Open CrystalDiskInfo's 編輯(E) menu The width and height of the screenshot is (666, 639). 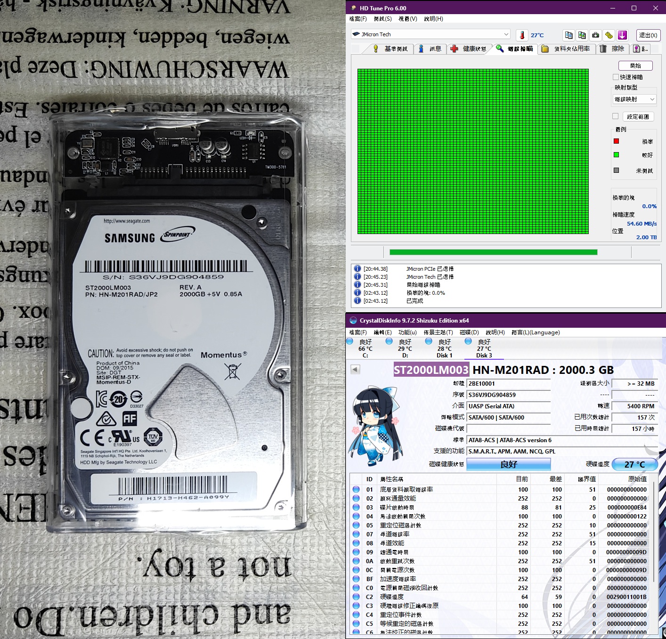382,332
